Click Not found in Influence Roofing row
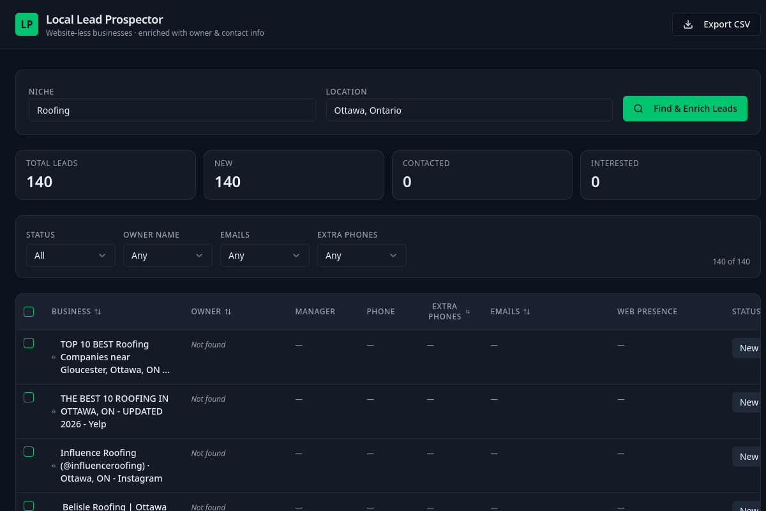Image resolution: width=766 pixels, height=511 pixels. 208,454
